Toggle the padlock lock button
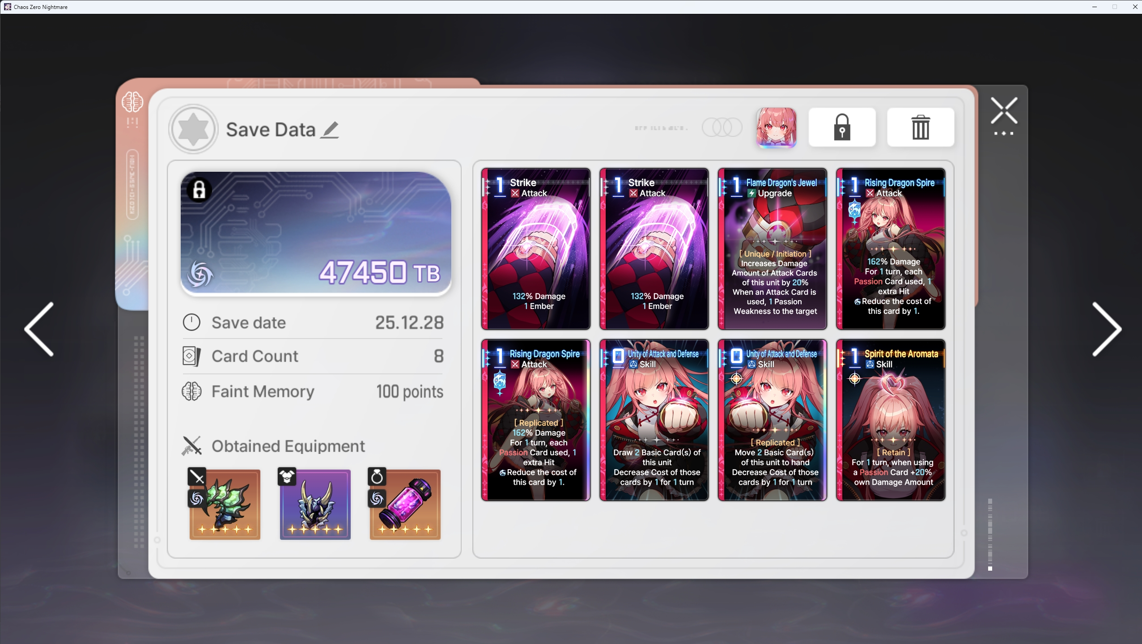This screenshot has width=1142, height=644. tap(841, 127)
